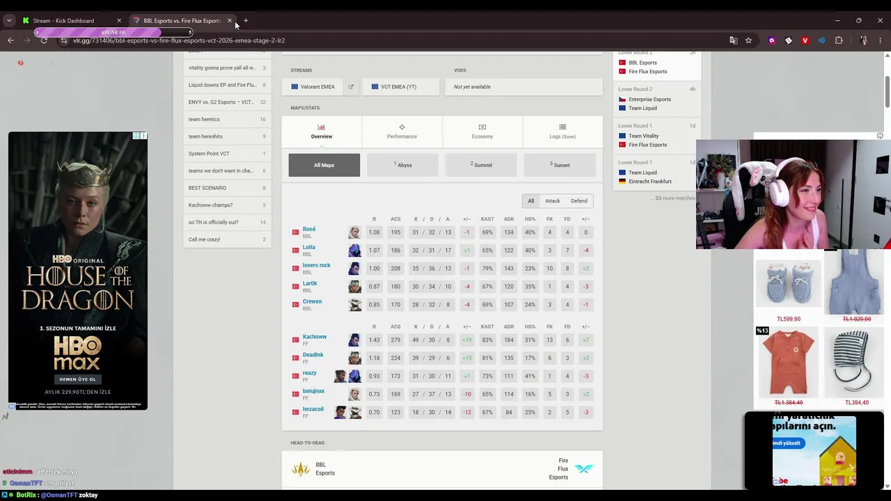Viewport: 891px width, 501px height.
Task: Open the Extensions puzzle-piece menu
Action: pos(839,40)
